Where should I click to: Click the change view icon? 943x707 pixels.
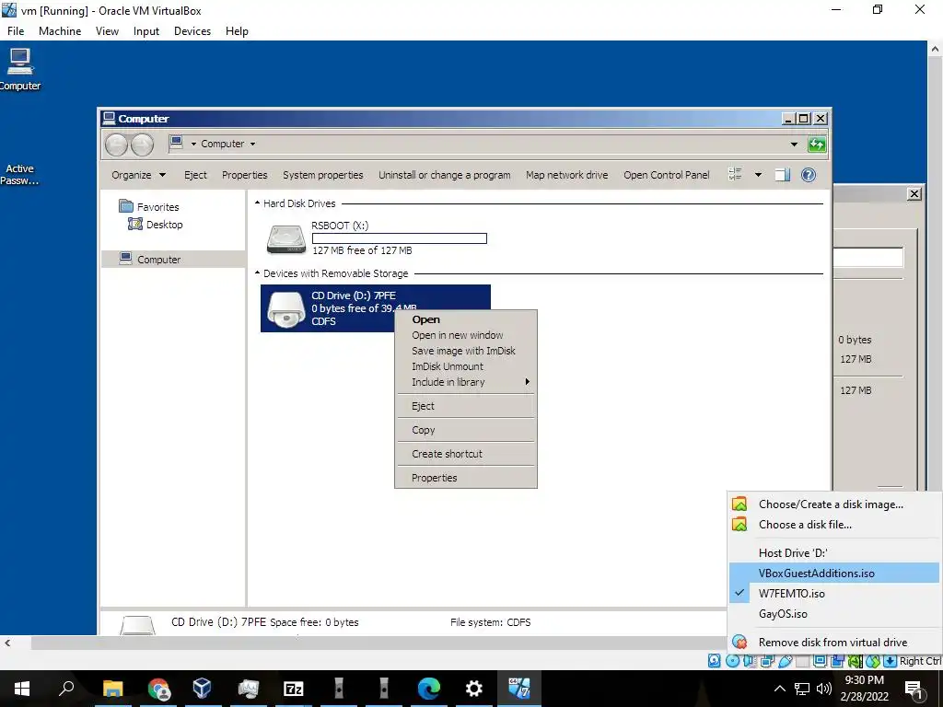pyautogui.click(x=735, y=175)
